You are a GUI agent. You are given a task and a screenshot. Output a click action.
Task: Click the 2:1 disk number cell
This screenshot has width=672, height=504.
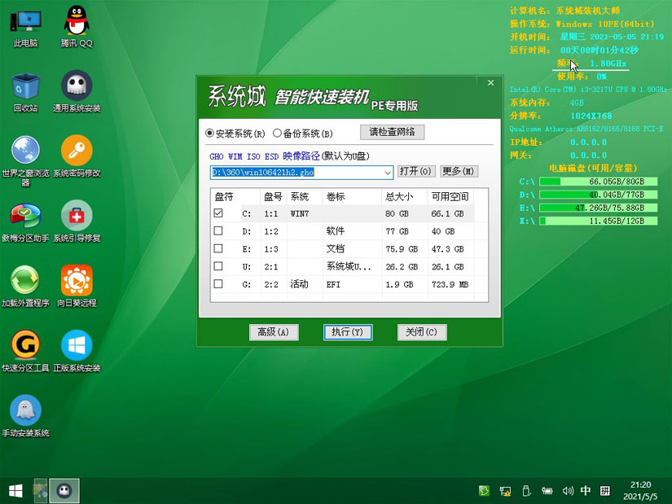[x=271, y=266]
